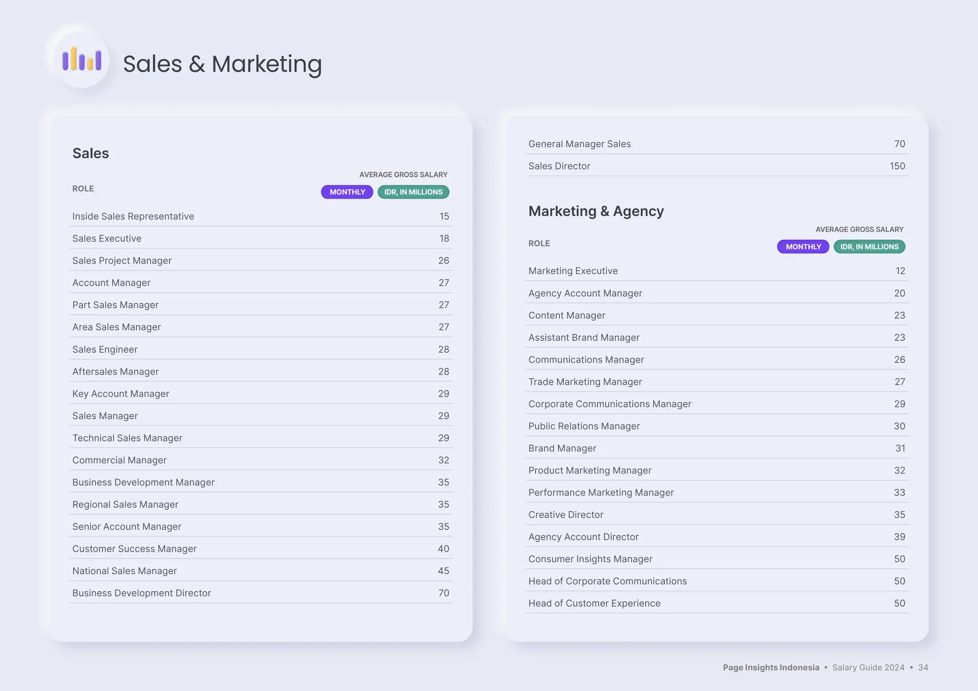Select the Sales & Marketing page title
This screenshot has height=691, width=978.
coord(222,64)
